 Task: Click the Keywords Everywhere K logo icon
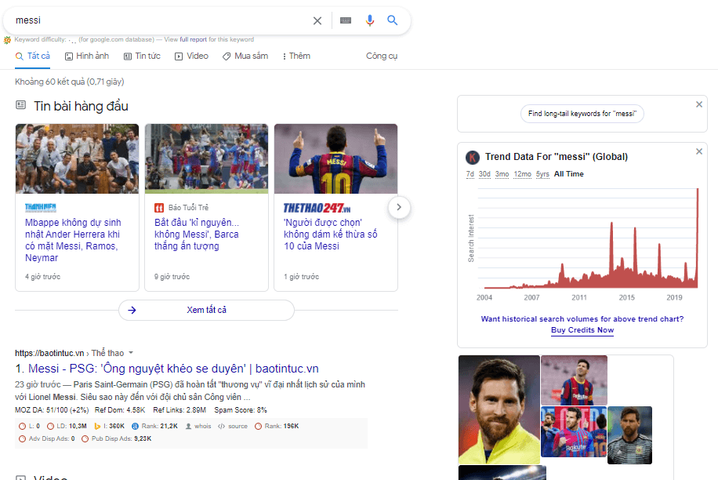pos(473,158)
